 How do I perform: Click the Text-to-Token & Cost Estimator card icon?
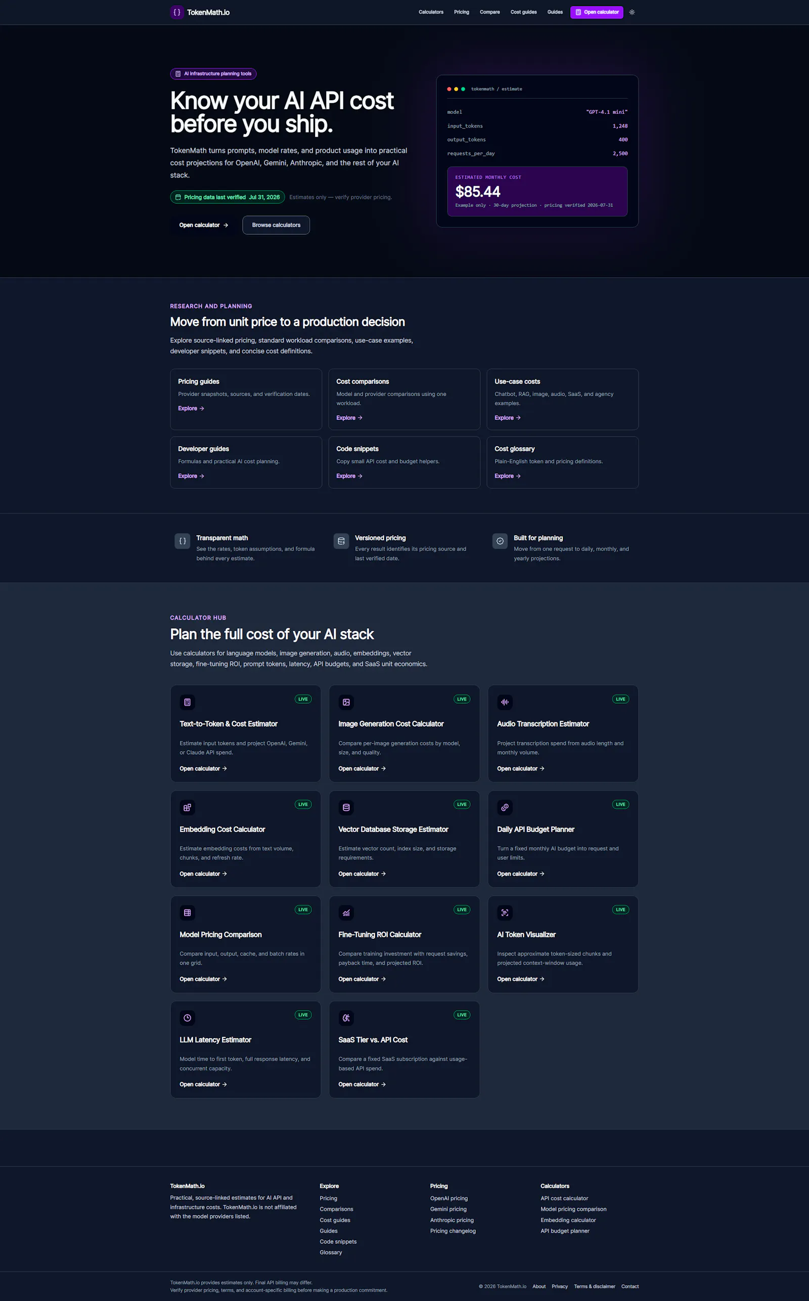187,702
